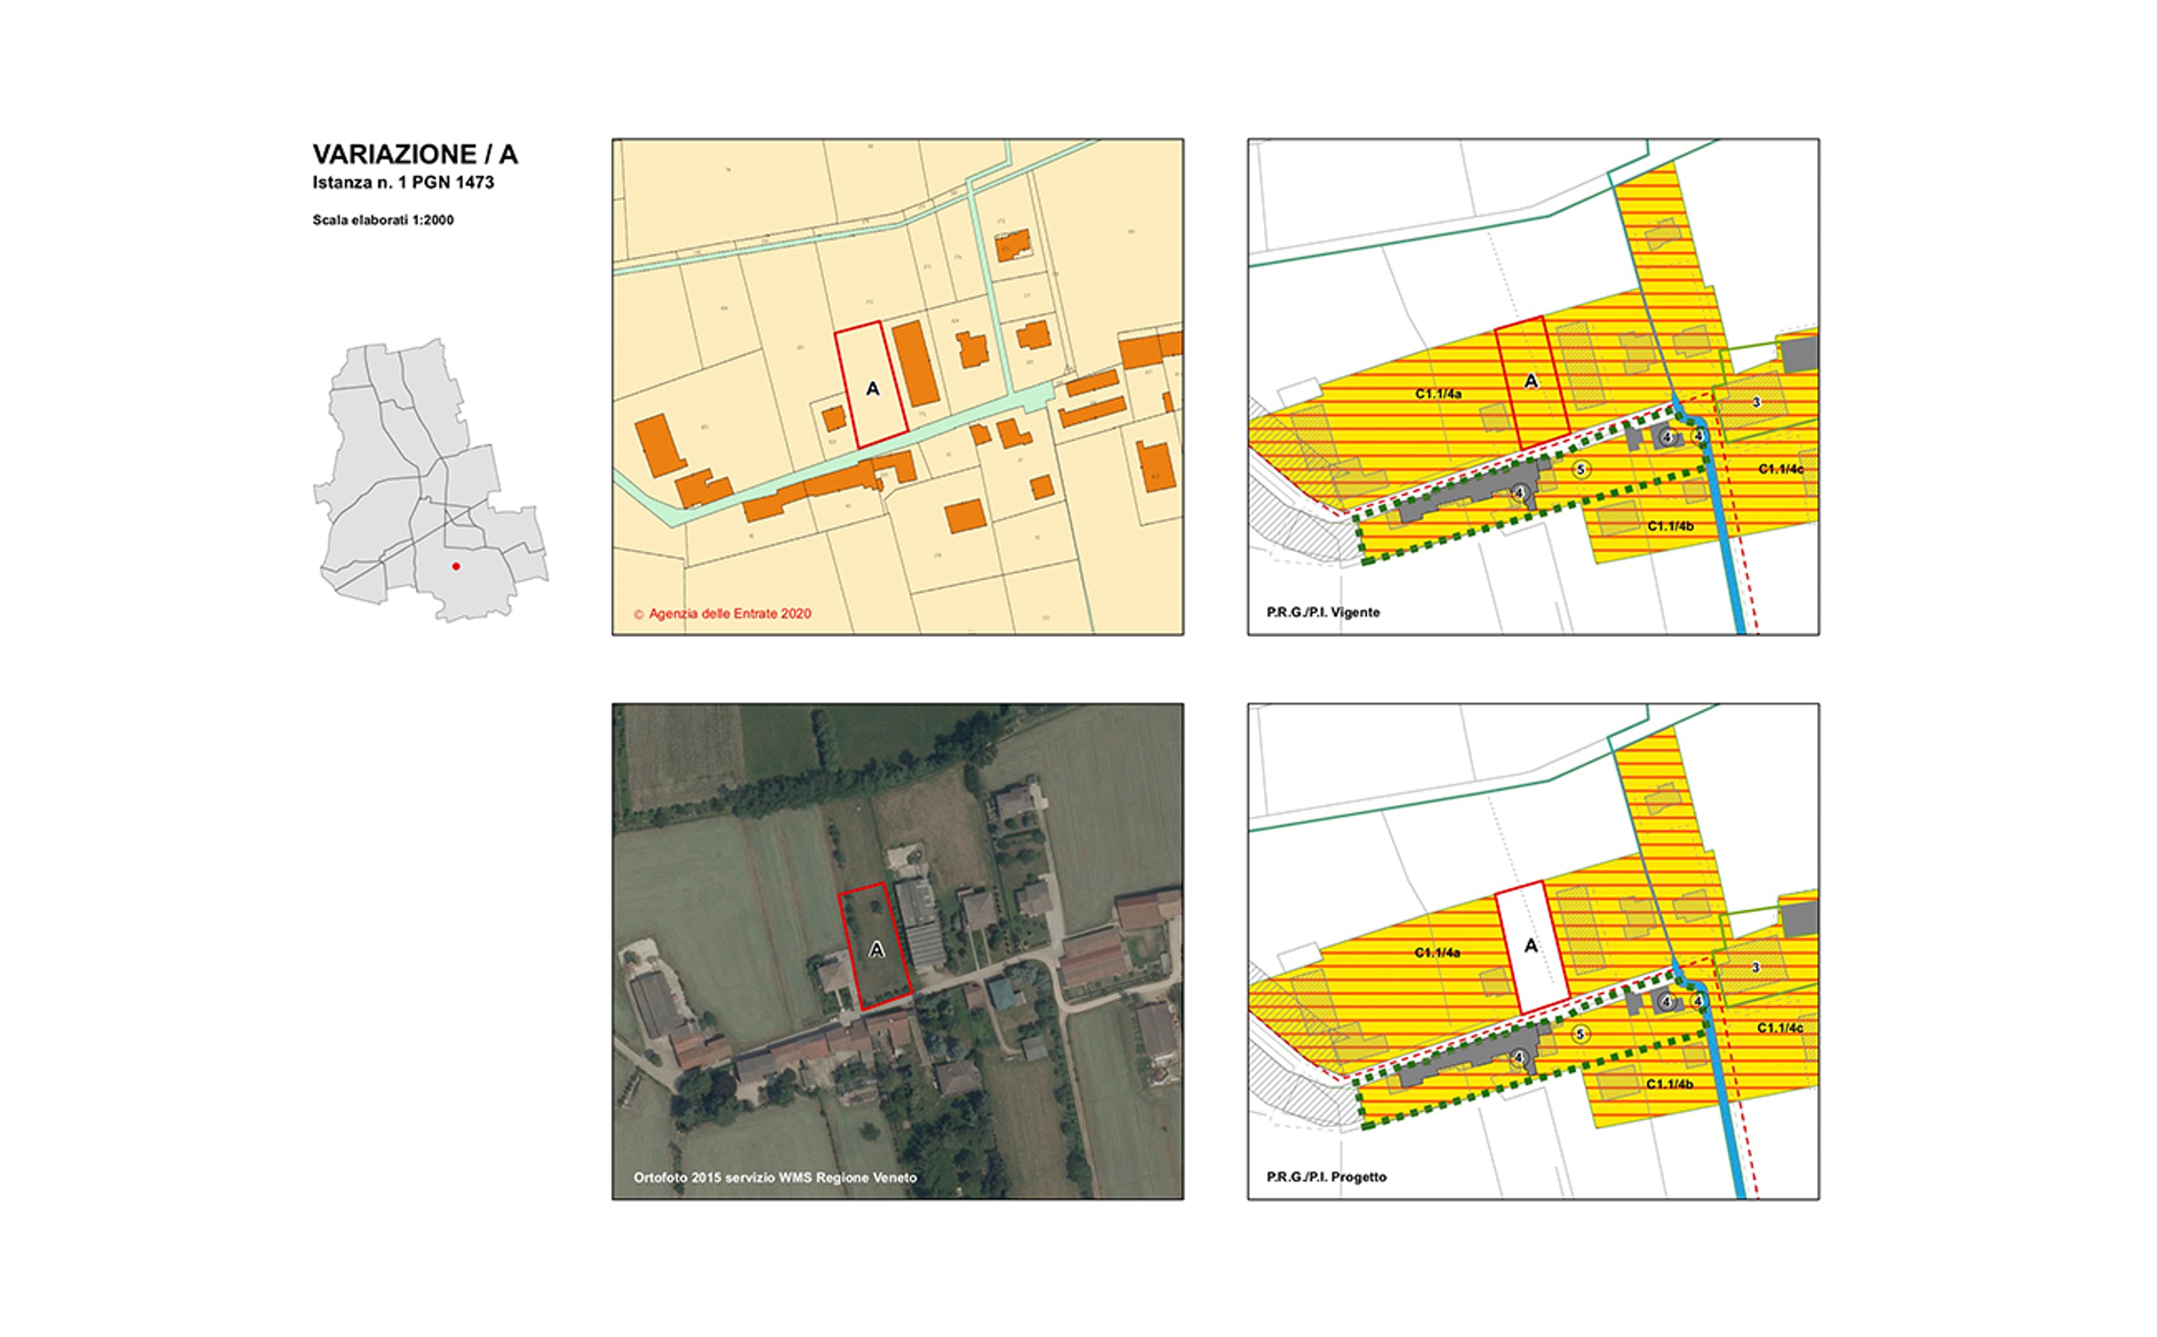Click the P.R.G./P.I. Progetto caption
This screenshot has width=2157, height=1337.
tap(1326, 1177)
